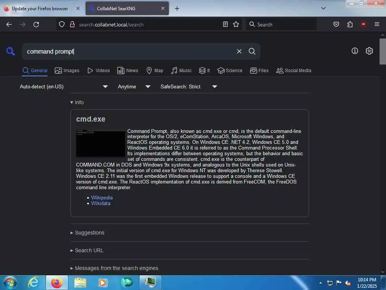
Task: Select the News search category
Action: (128, 71)
